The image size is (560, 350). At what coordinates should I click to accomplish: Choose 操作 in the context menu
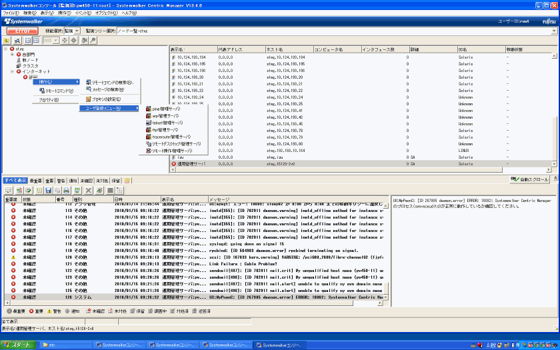pyautogui.click(x=56, y=82)
